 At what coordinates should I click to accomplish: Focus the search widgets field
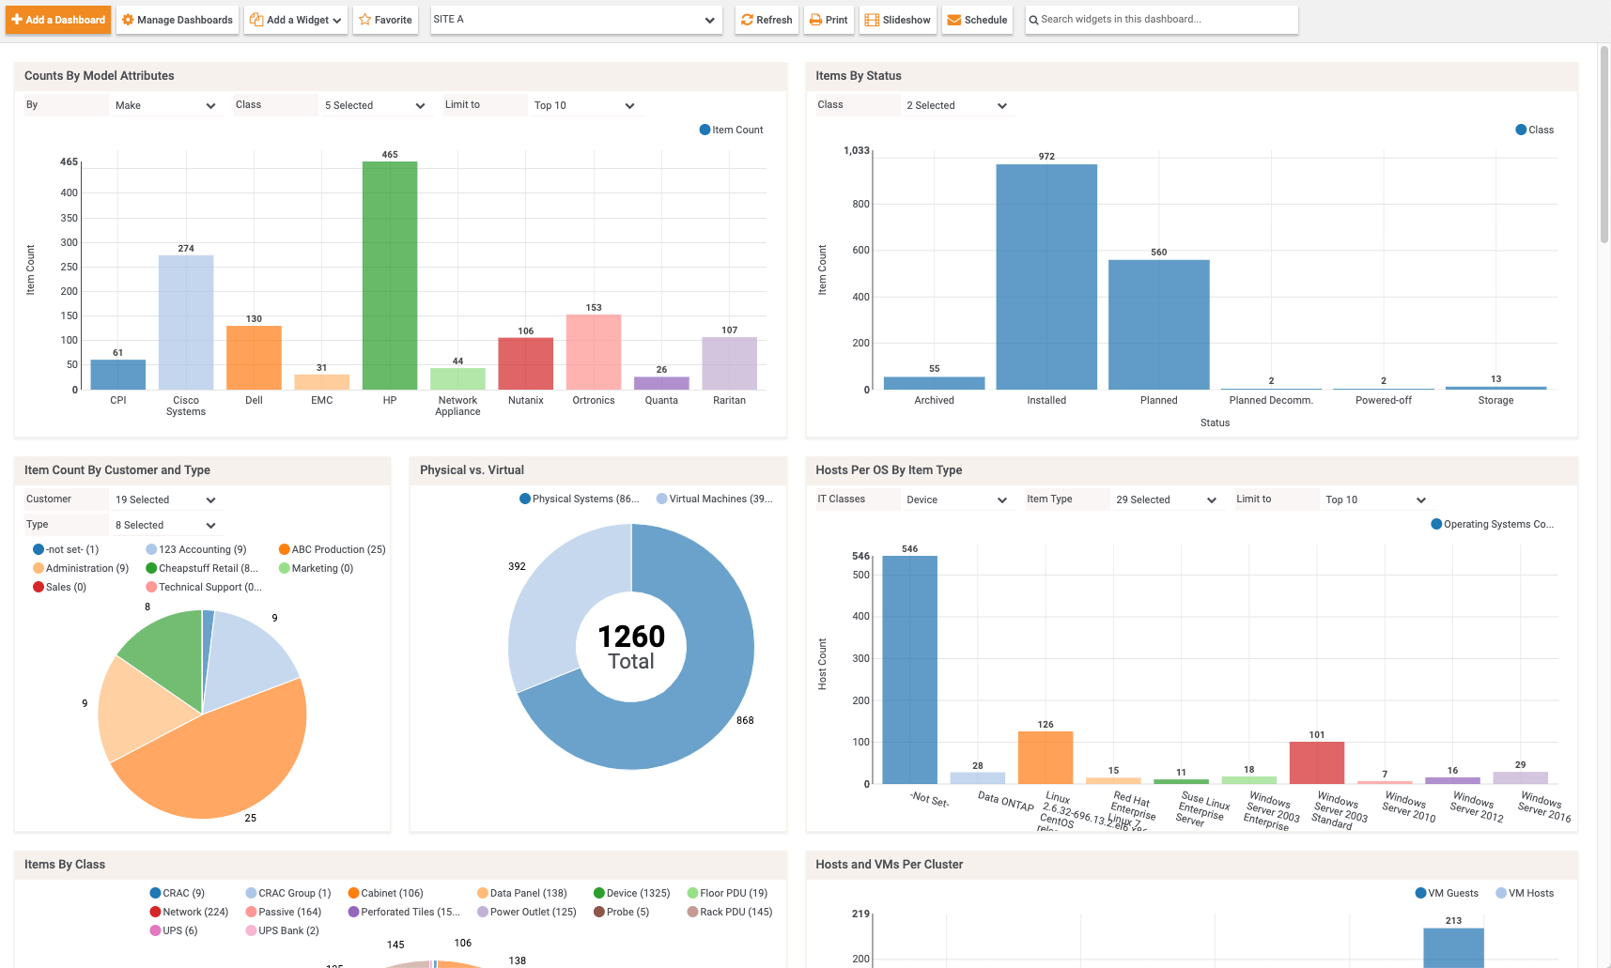[1162, 20]
